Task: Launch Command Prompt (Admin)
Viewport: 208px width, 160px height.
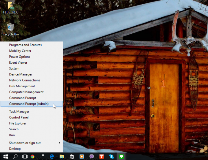Action: click(32, 104)
